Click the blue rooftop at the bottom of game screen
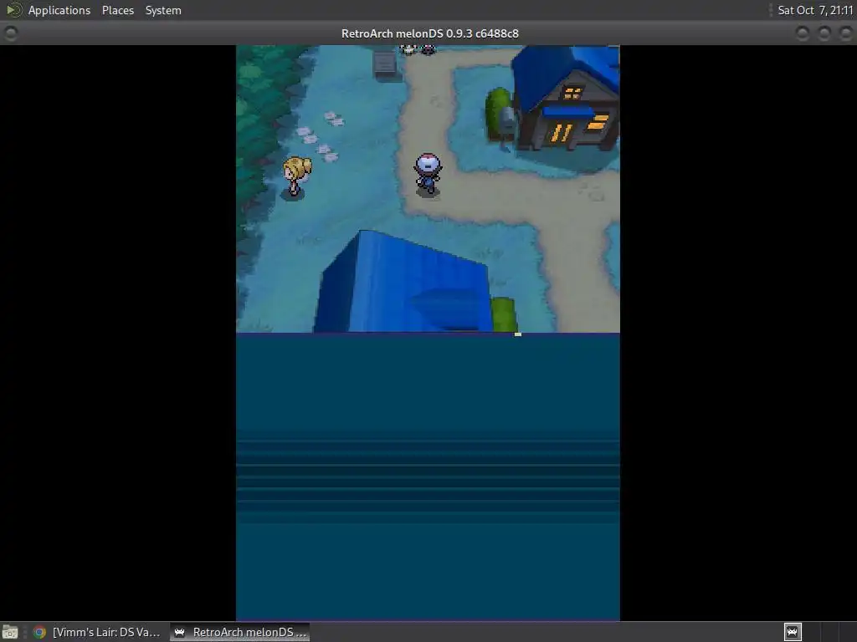The image size is (857, 642). click(x=404, y=282)
